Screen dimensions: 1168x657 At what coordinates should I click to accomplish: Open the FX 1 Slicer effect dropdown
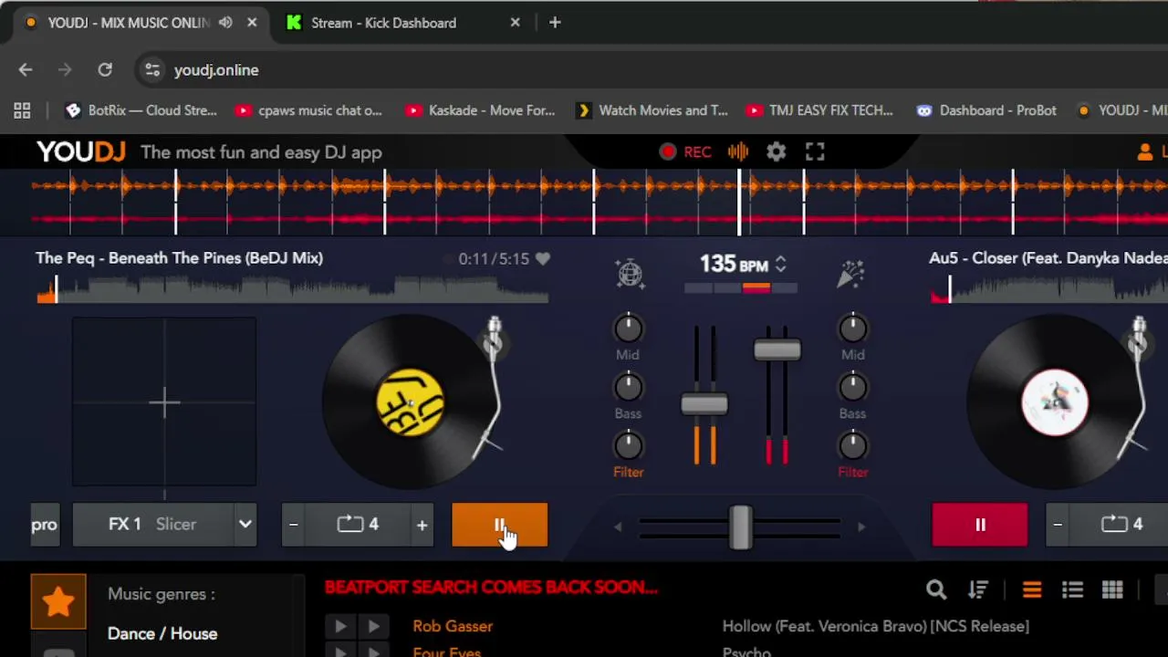tap(164, 525)
